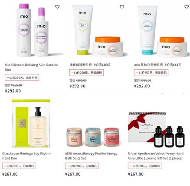Click 一口价250元 promo badge under Relaxing Duo
The width and height of the screenshot is (190, 186).
tap(22, 78)
